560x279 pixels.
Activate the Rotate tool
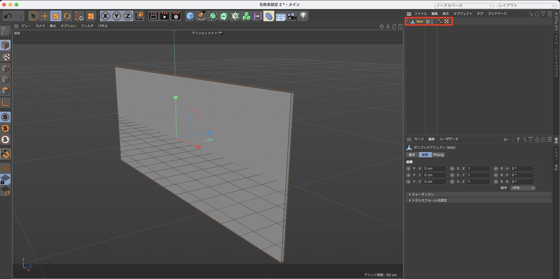[x=67, y=16]
